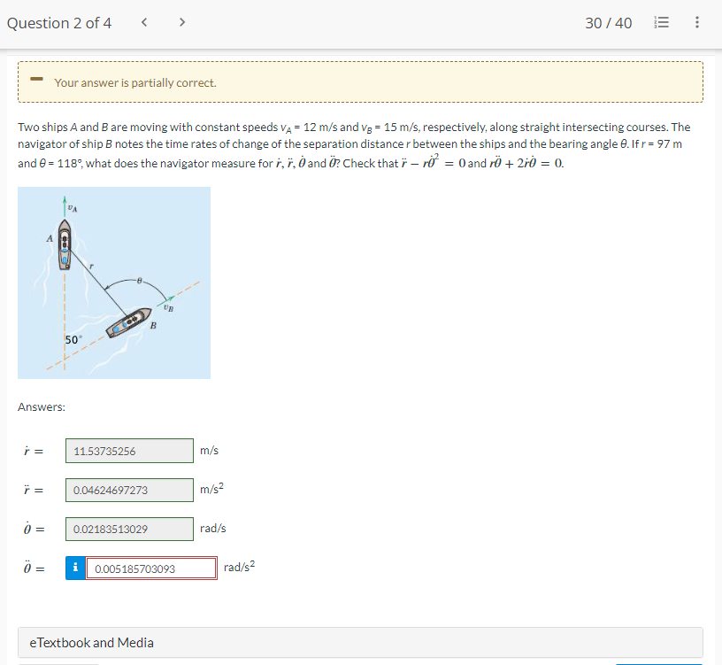Select the Question 2 of 4 header
The height and width of the screenshot is (665, 722).
tap(59, 23)
